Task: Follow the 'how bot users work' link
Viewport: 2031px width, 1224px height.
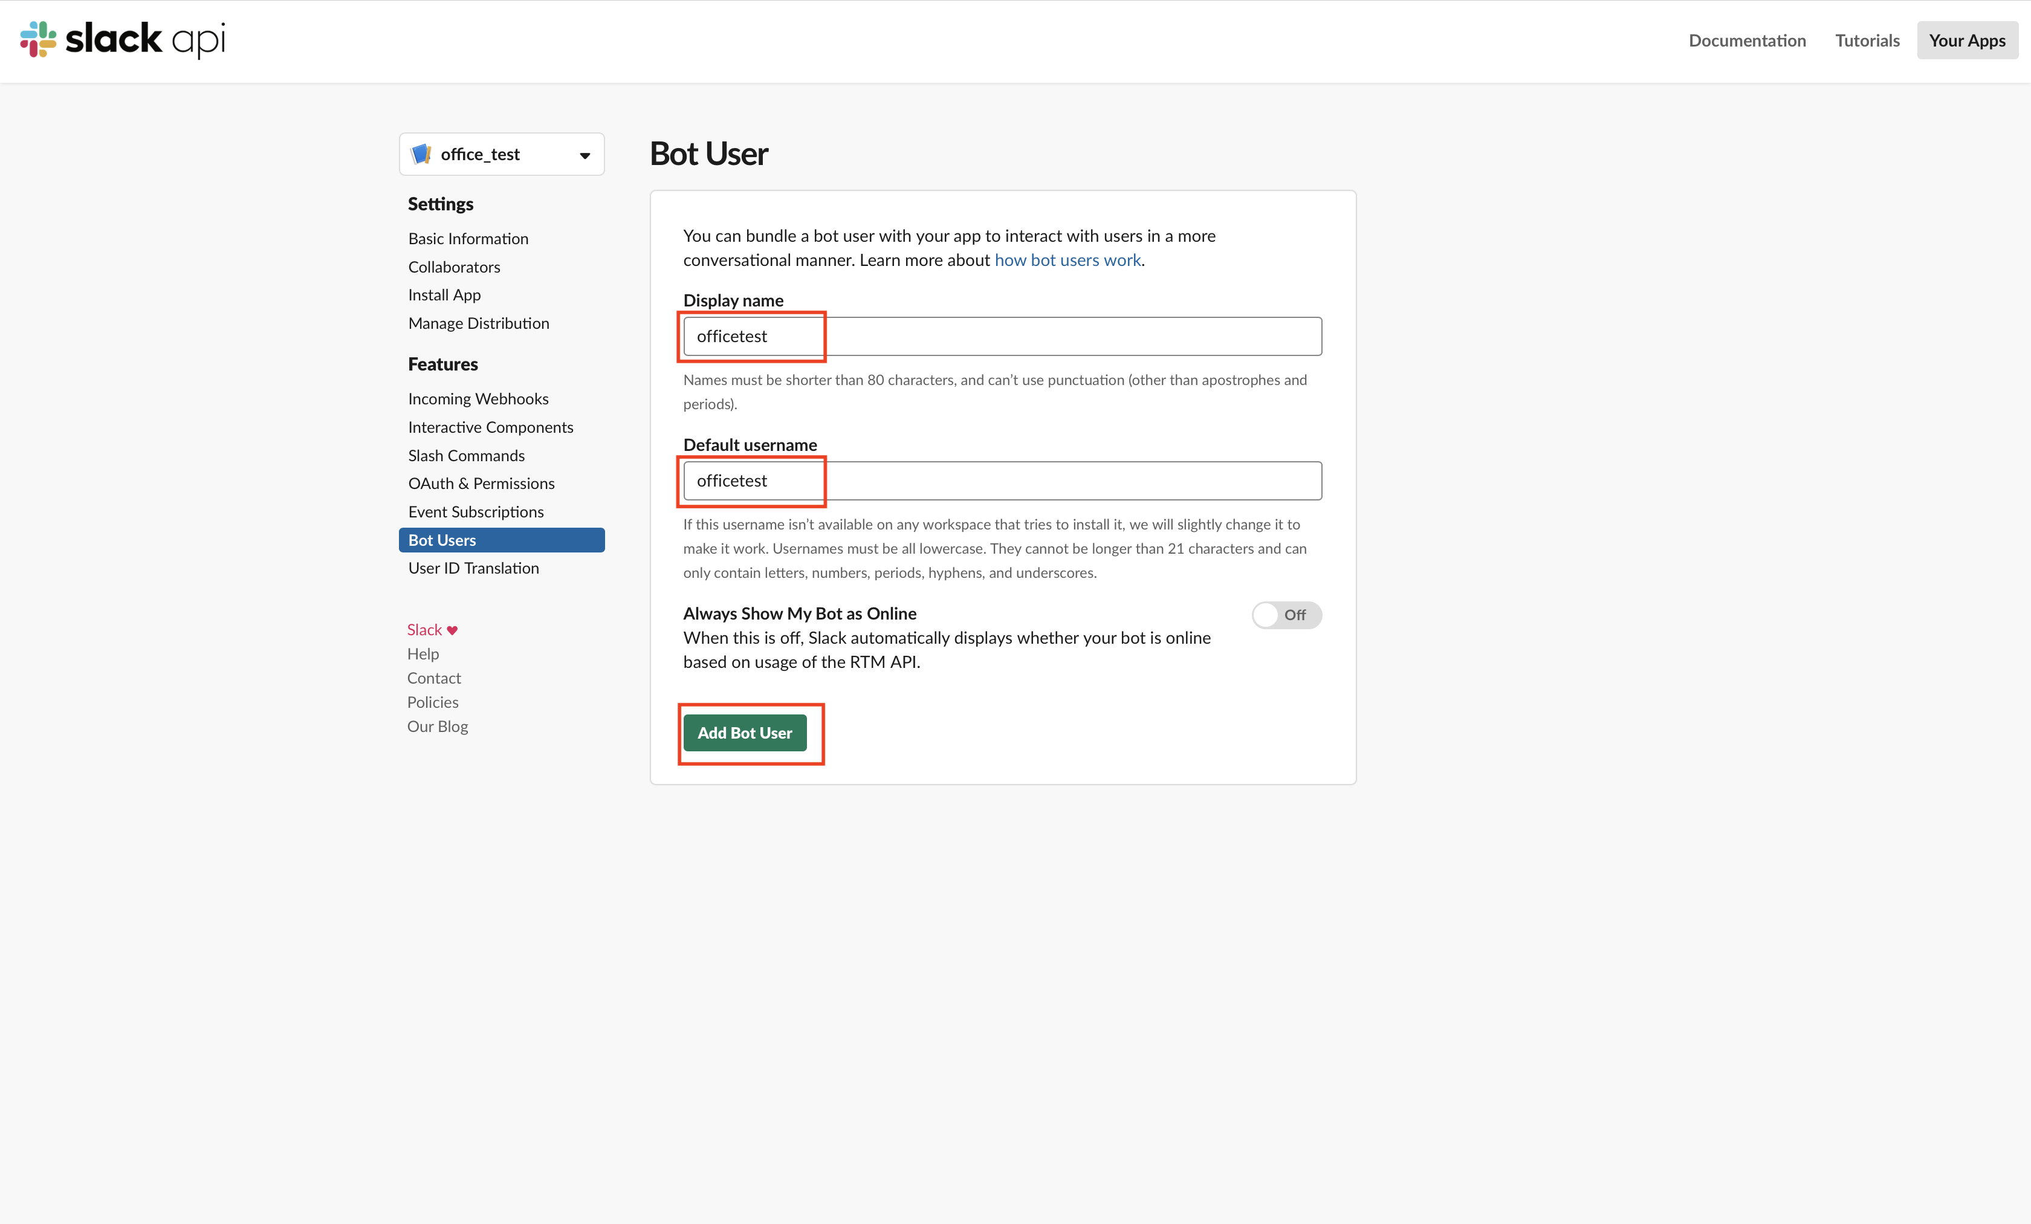Action: [x=1067, y=260]
